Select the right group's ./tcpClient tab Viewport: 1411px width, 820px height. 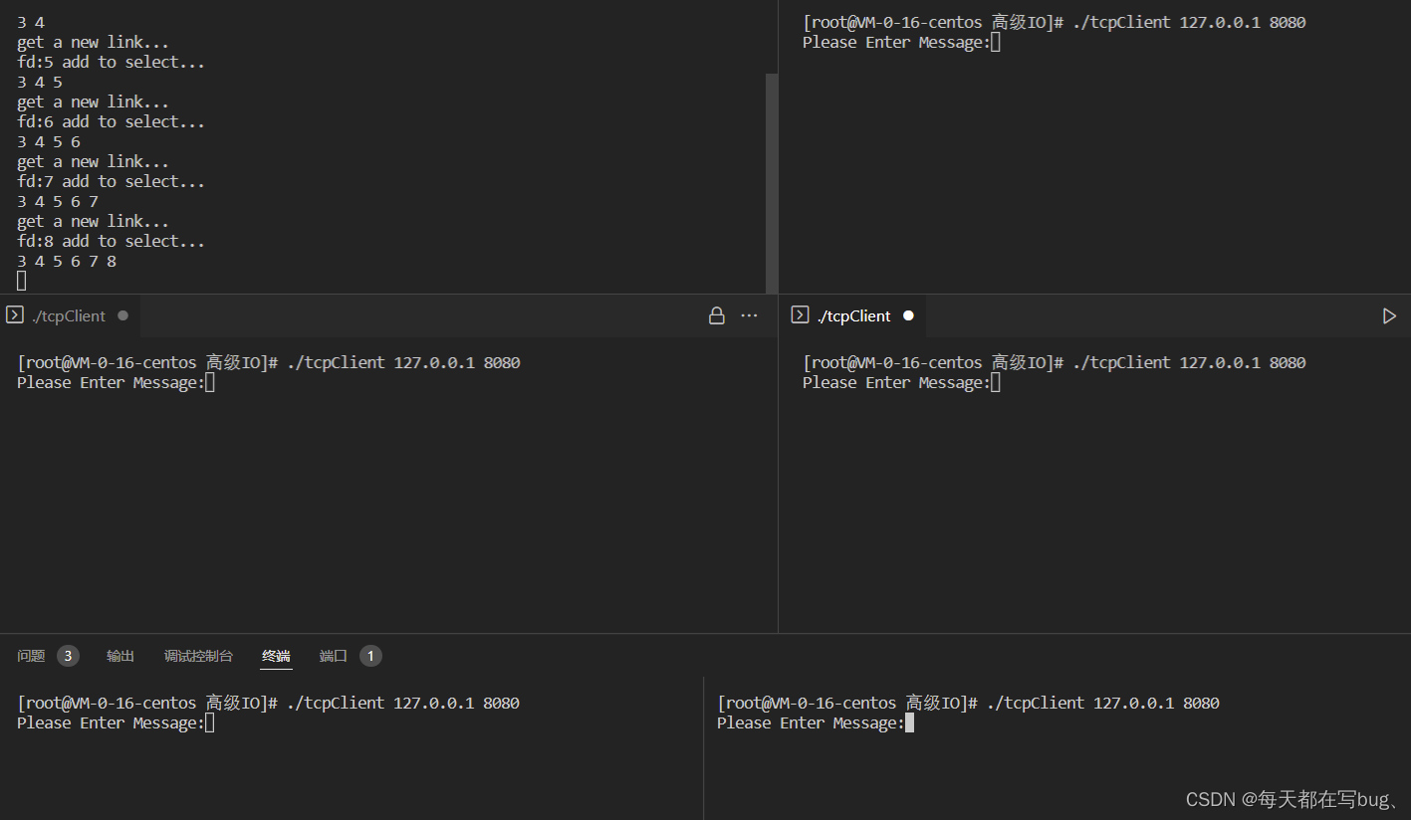[855, 315]
